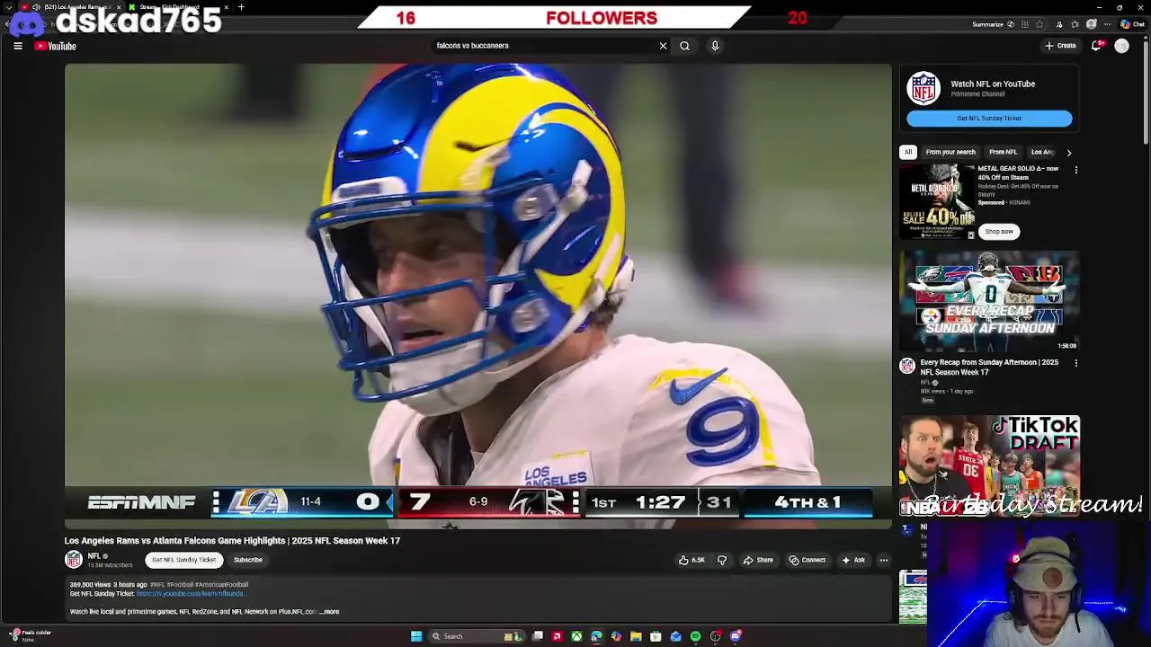This screenshot has width=1151, height=647.
Task: Open the Copilot Chat button
Action: point(1132,24)
